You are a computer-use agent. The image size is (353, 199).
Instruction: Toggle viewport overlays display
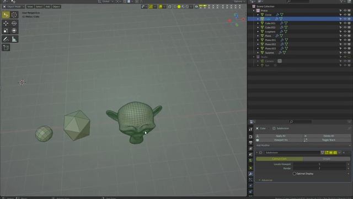click(161, 7)
